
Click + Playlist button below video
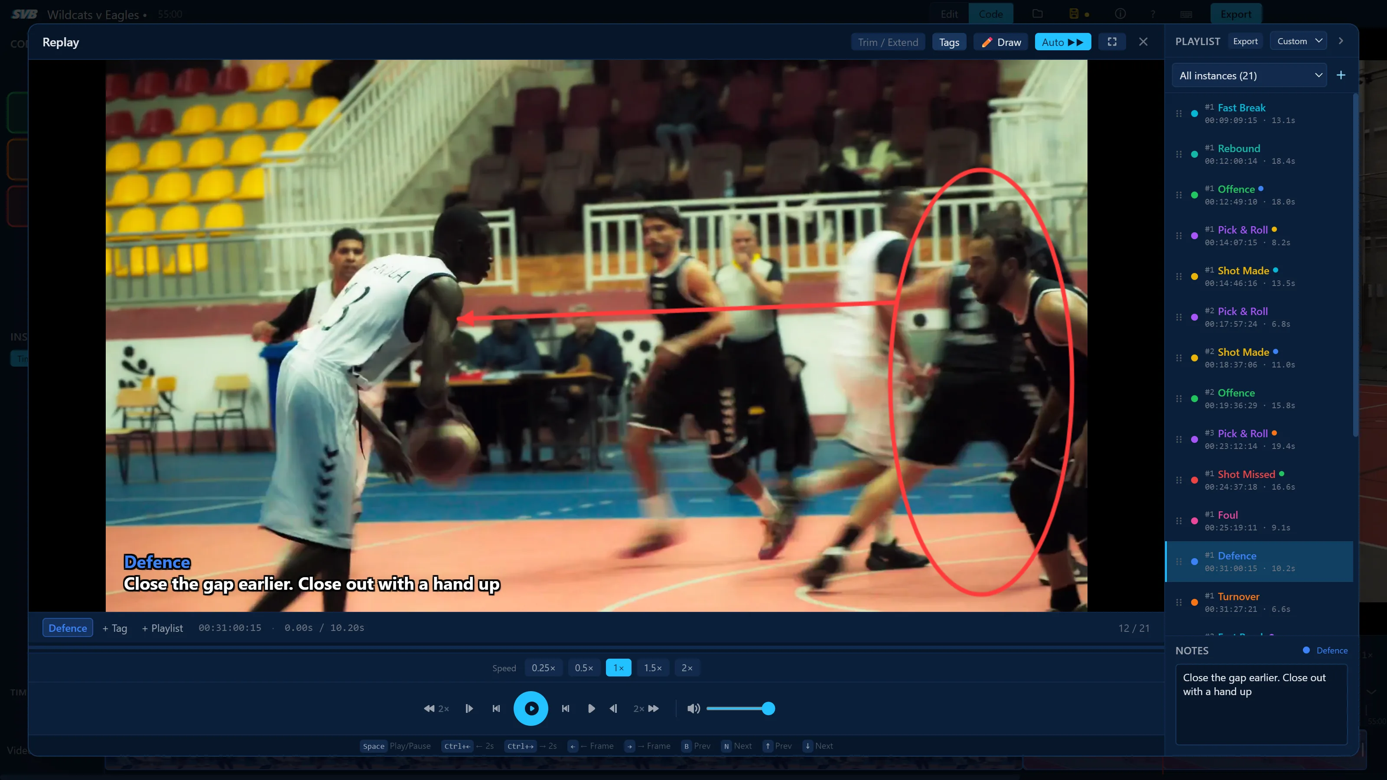coord(162,627)
